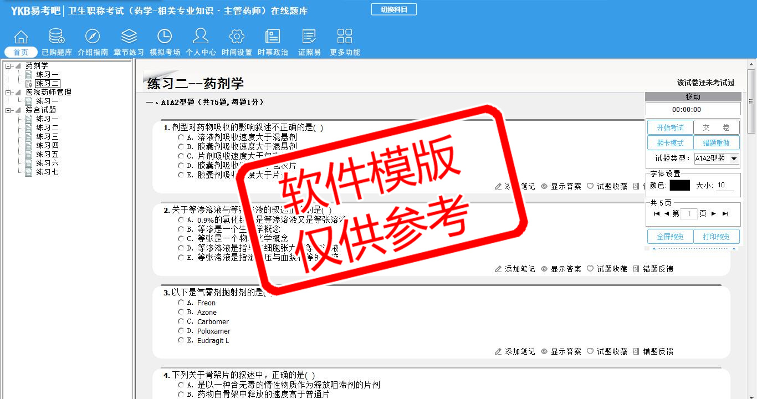Viewport: 757px width, 399px height.
Task: Choose option B Azone in question 3
Action: coord(181,312)
